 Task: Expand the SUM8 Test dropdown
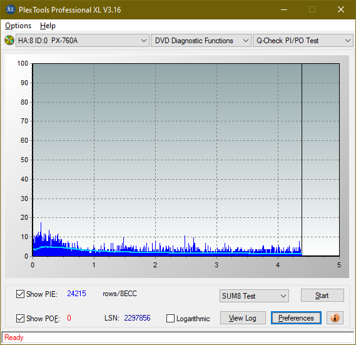click(x=254, y=296)
